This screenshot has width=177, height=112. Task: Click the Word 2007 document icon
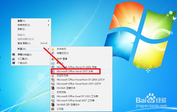(53, 71)
